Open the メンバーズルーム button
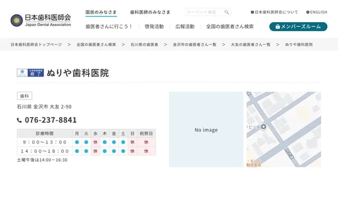 pos(298,26)
